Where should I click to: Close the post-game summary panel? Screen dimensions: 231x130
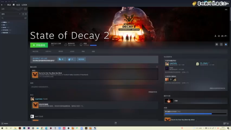(157, 67)
